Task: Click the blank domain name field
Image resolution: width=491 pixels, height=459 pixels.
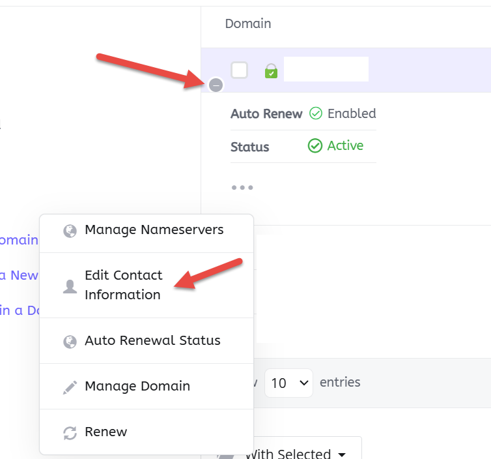Action: [x=326, y=70]
